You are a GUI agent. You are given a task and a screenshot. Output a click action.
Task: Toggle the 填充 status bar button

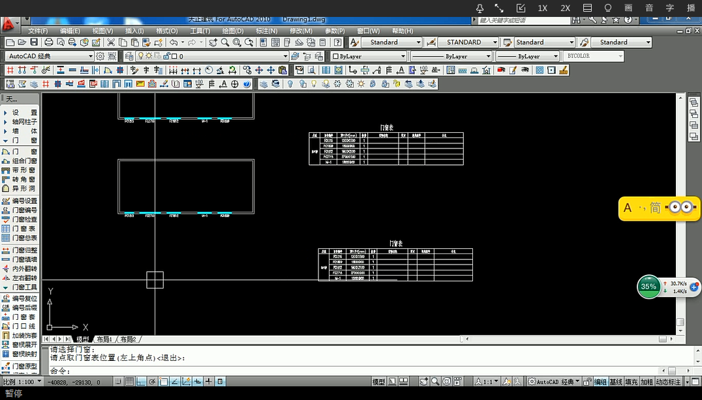pos(631,382)
